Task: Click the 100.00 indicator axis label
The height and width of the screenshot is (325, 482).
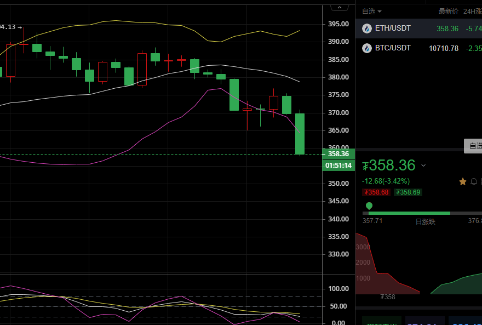Action: 338,289
